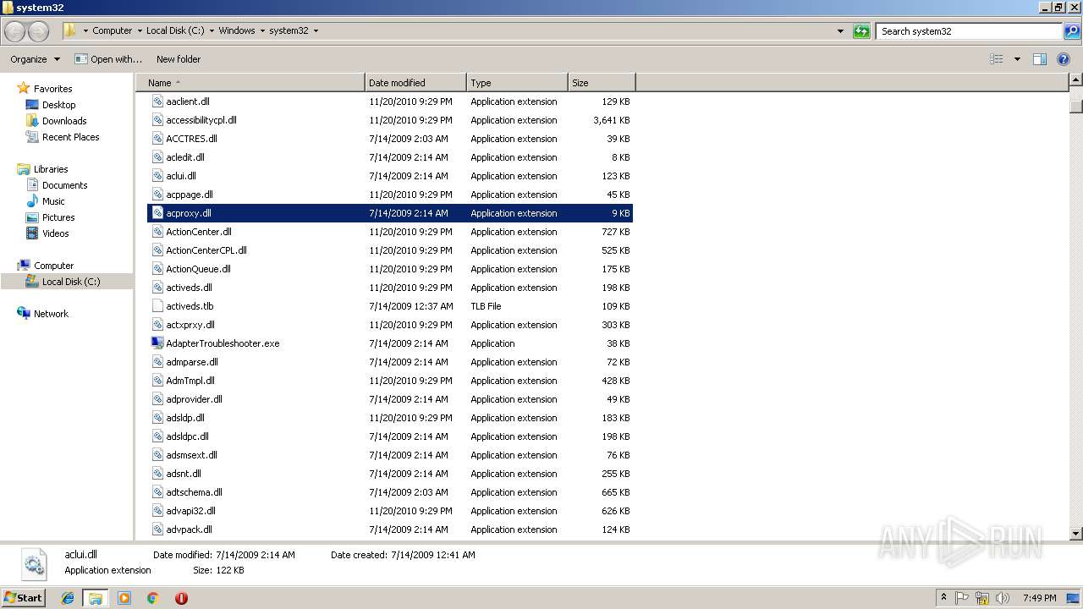Select the ActionQueue.dll file

[x=390, y=269]
